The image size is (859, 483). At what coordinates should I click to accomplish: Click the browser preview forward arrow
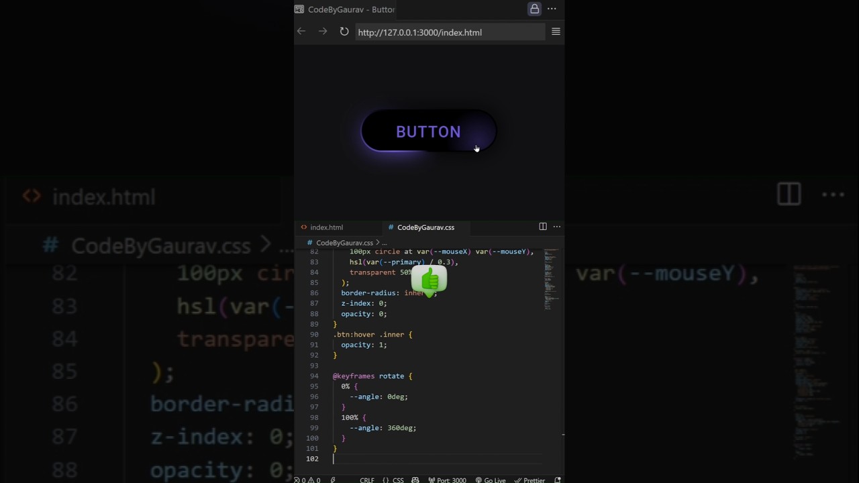pyautogui.click(x=323, y=32)
